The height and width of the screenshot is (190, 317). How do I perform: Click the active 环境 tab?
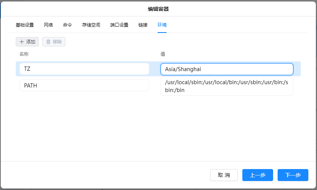[162, 25]
